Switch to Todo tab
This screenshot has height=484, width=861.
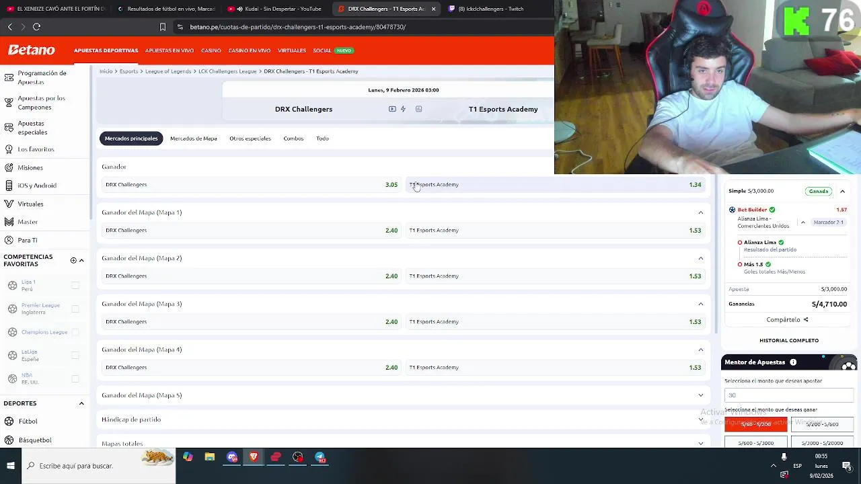[323, 138]
